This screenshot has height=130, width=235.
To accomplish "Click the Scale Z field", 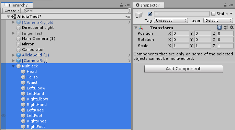I will point(225,46).
